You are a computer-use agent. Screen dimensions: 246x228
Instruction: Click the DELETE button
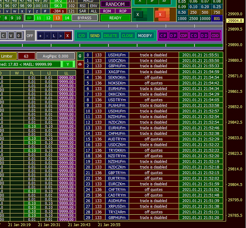111,36
